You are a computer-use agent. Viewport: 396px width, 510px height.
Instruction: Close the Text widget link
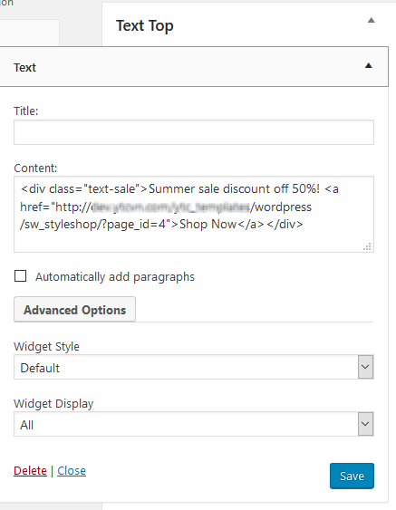[72, 471]
